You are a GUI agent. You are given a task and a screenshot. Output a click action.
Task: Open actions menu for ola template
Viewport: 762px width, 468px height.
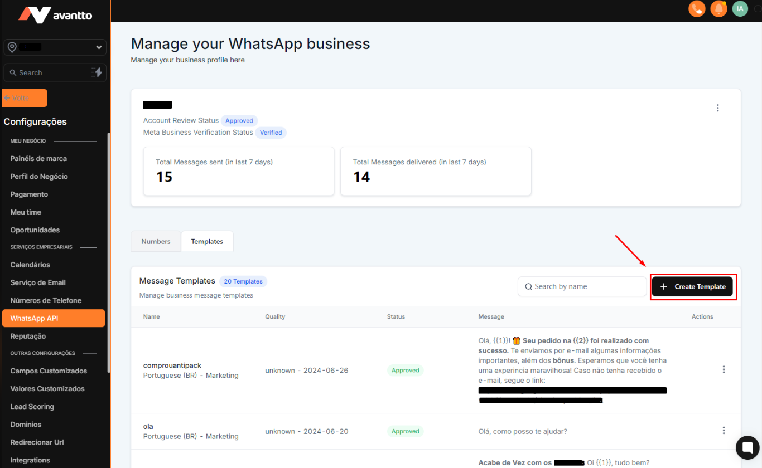(x=724, y=431)
